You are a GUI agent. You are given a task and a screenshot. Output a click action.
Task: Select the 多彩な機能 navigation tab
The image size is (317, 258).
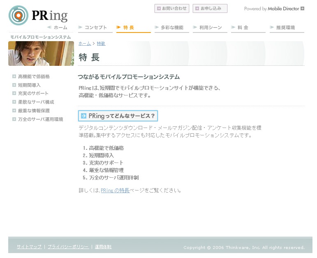tap(171, 28)
